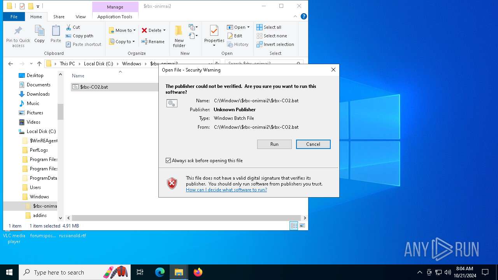Expand Properties dropdown arrow
Image resolution: width=498 pixels, height=280 pixels.
click(214, 45)
